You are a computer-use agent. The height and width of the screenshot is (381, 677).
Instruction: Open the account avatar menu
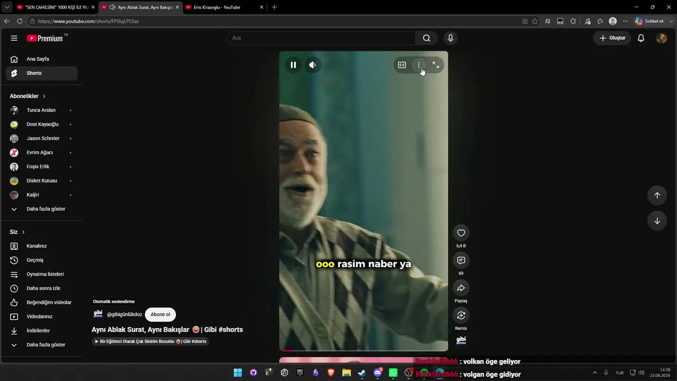tap(661, 38)
